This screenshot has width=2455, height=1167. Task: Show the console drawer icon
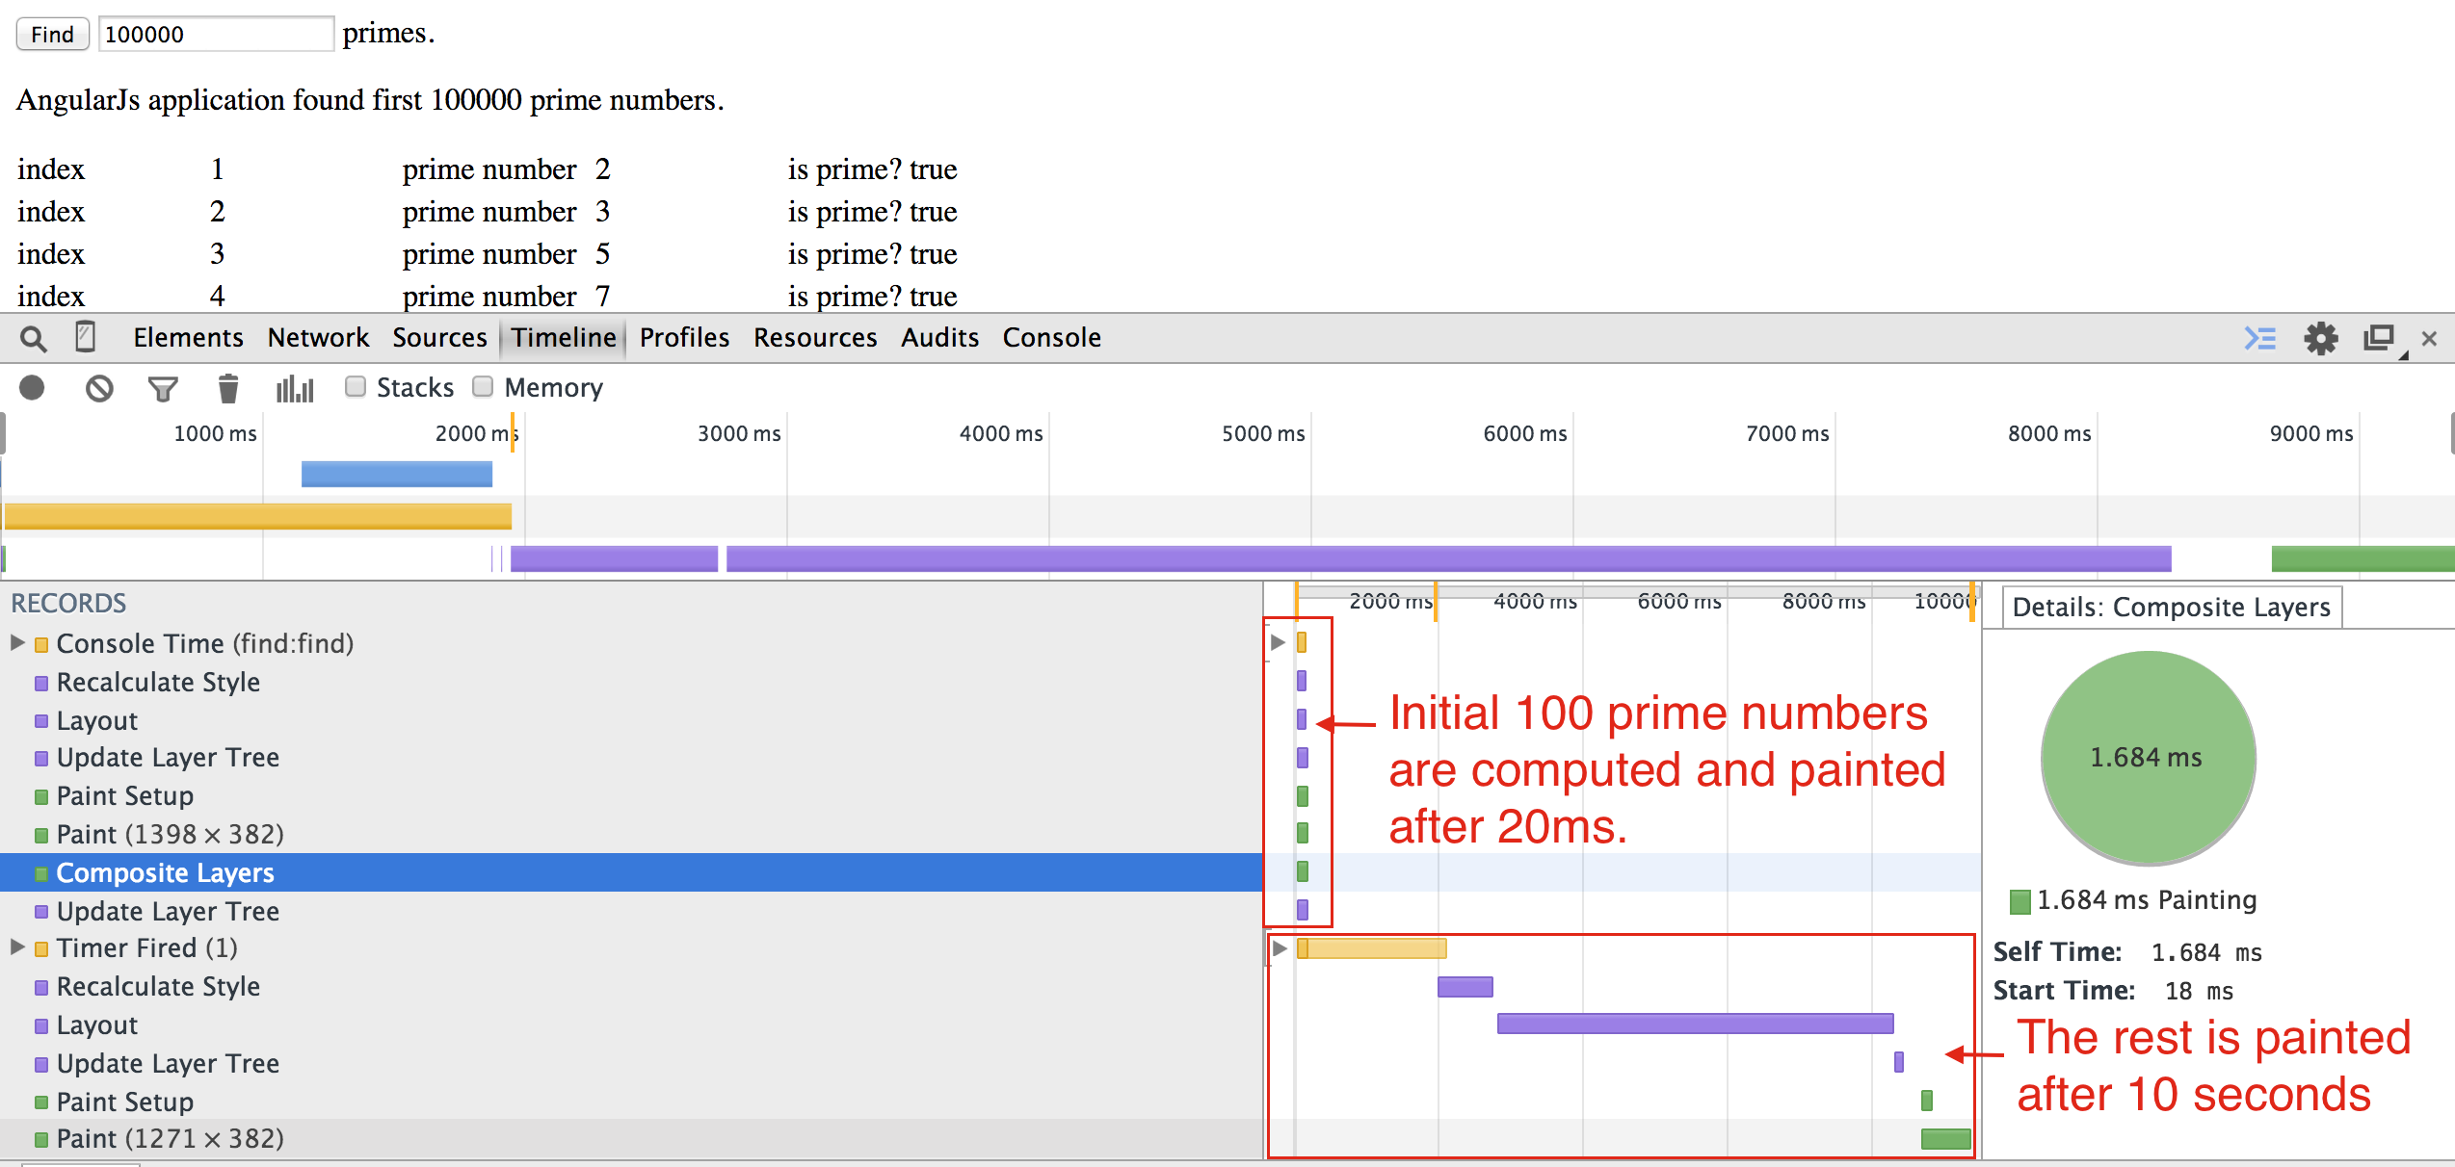[x=2260, y=339]
